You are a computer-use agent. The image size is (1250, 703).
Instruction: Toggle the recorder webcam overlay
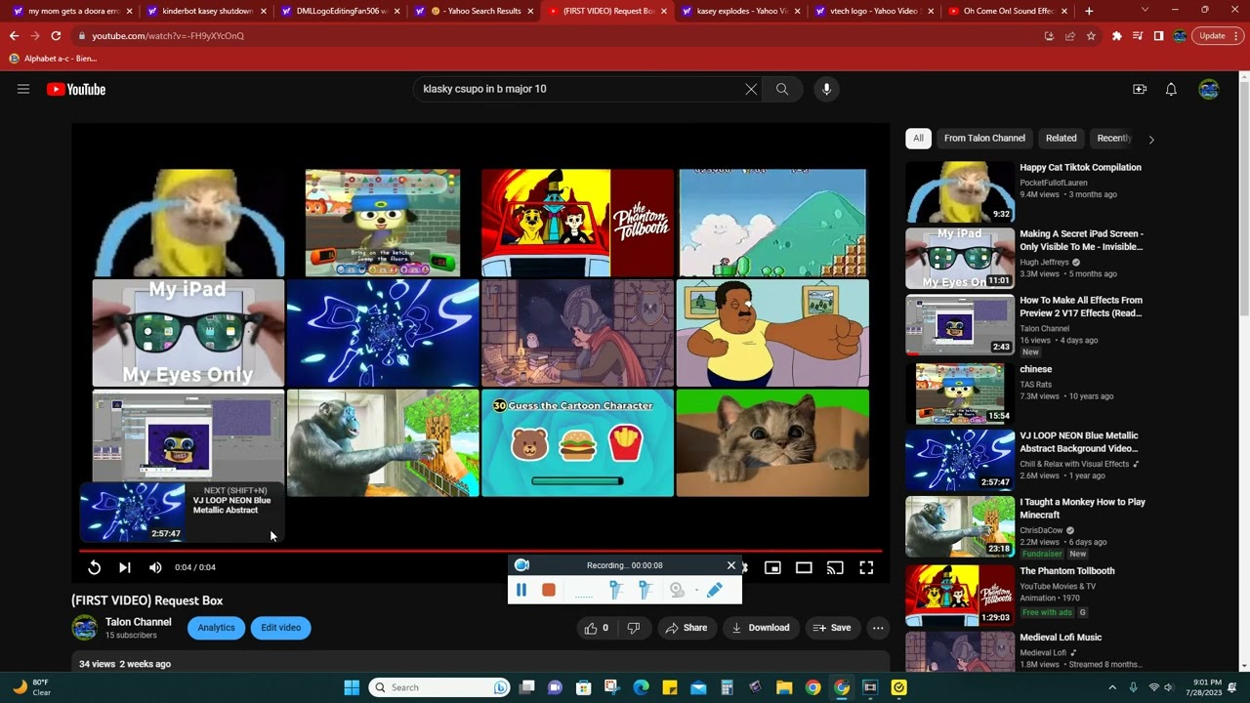click(x=677, y=590)
